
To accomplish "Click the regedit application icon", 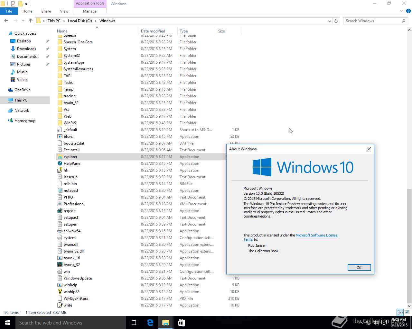I will (60, 211).
